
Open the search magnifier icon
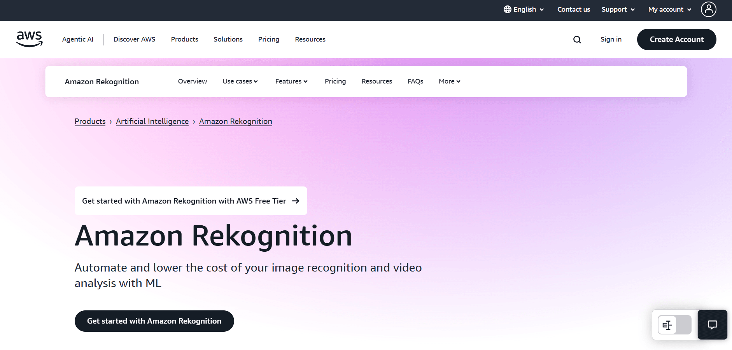coord(577,40)
